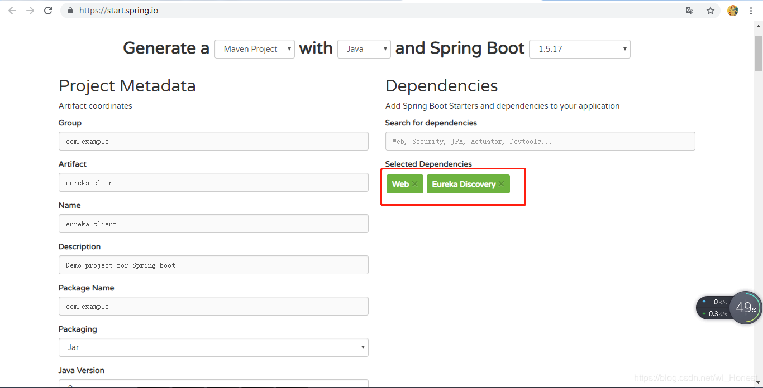
Task: Click the Artifact coordinates text
Action: pyautogui.click(x=96, y=106)
